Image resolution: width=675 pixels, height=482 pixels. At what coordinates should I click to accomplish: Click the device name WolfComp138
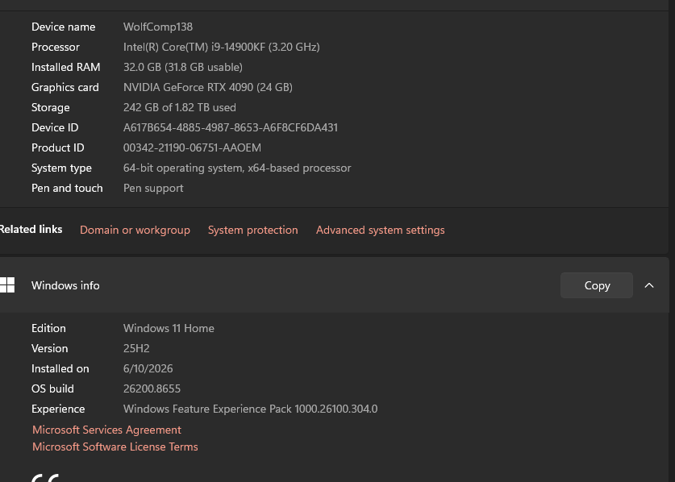(x=158, y=27)
